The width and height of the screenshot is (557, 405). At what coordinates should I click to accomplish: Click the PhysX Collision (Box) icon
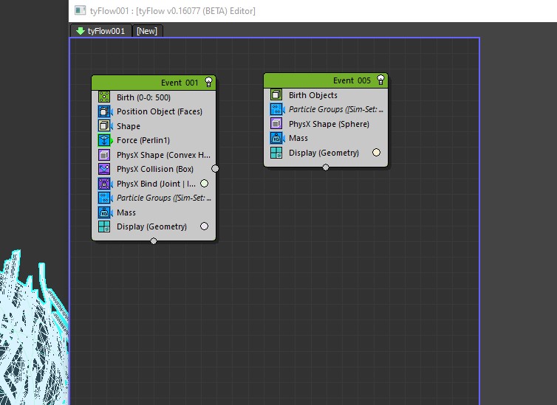pyautogui.click(x=104, y=169)
